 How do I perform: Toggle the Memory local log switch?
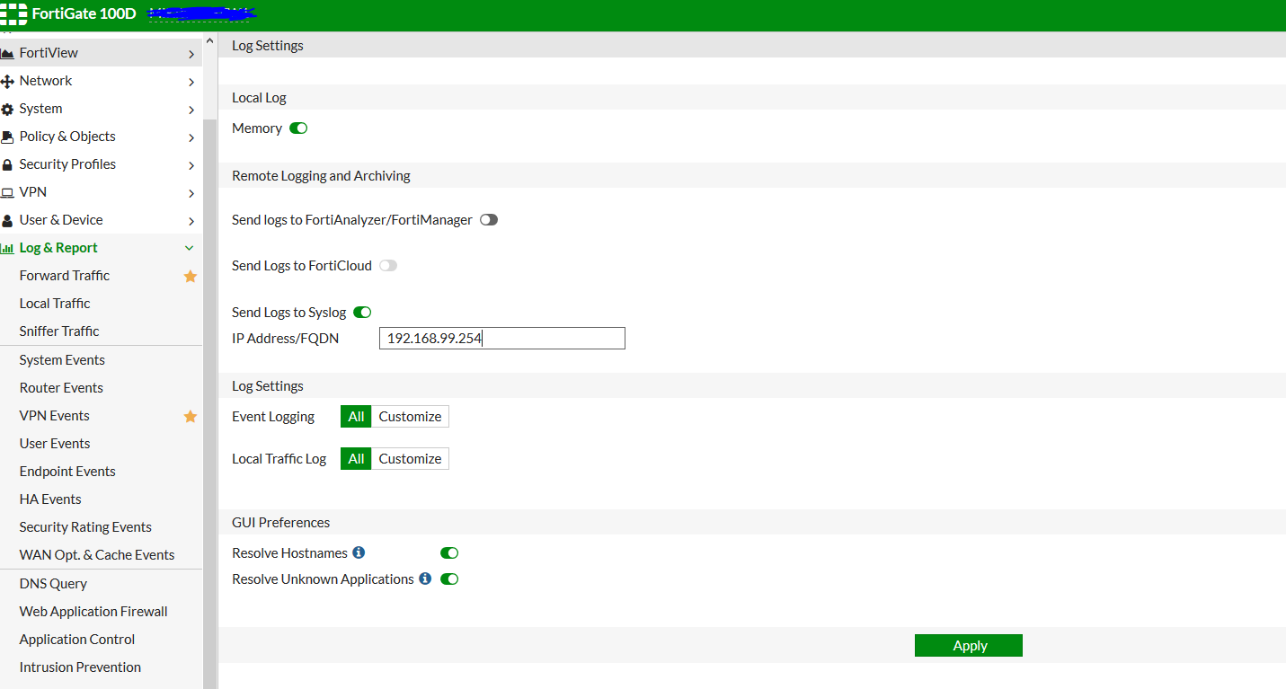click(x=298, y=128)
